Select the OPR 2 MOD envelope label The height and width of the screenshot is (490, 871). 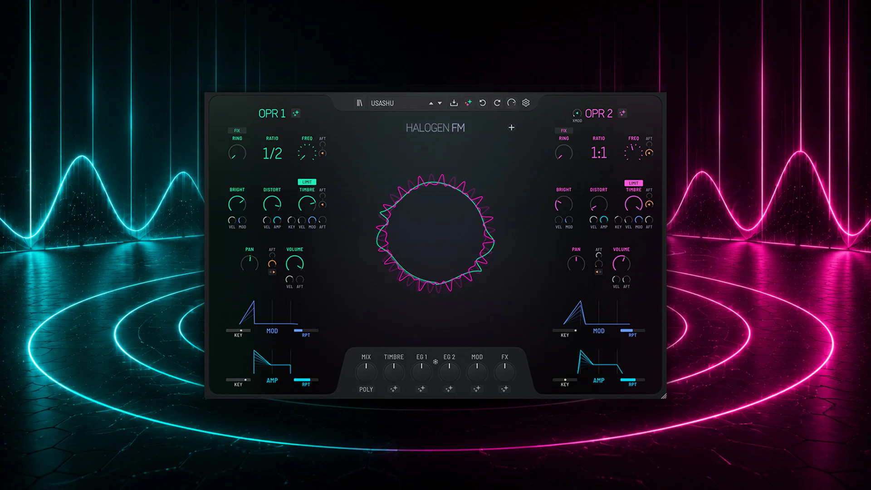click(599, 331)
